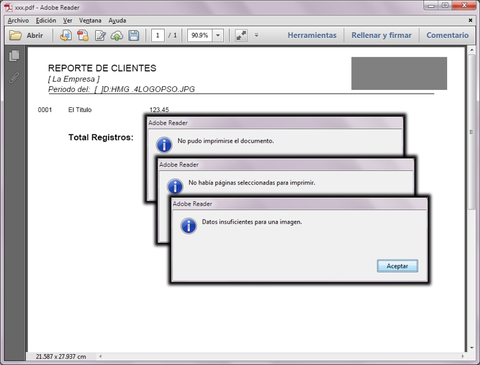Image resolution: width=480 pixels, height=365 pixels.
Task: Open the attachments paperclip panel
Action: [x=14, y=78]
